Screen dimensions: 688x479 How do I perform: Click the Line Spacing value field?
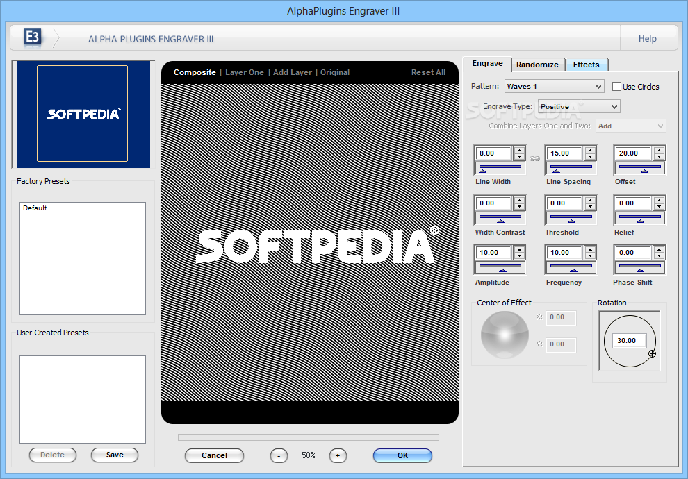(565, 153)
